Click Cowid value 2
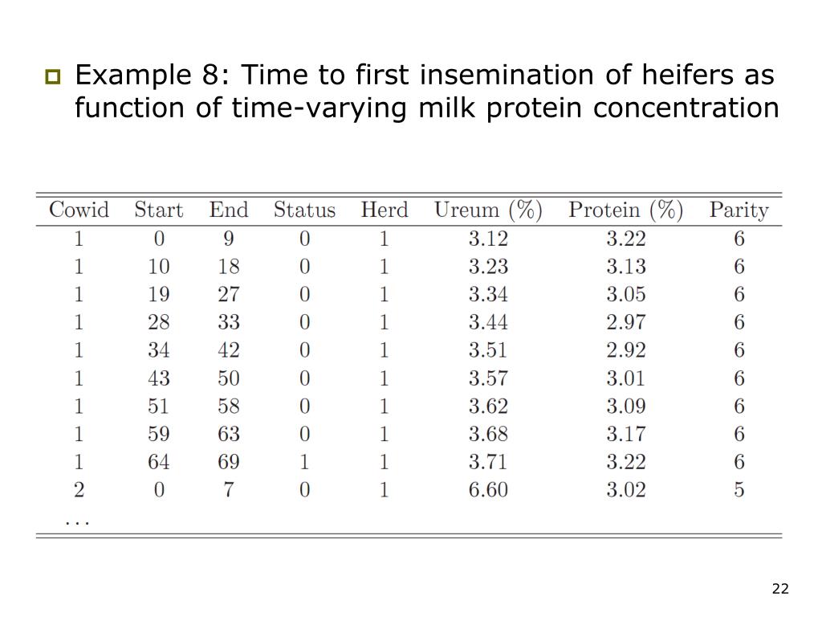Screen dimensions: 822x617 [x=79, y=490]
